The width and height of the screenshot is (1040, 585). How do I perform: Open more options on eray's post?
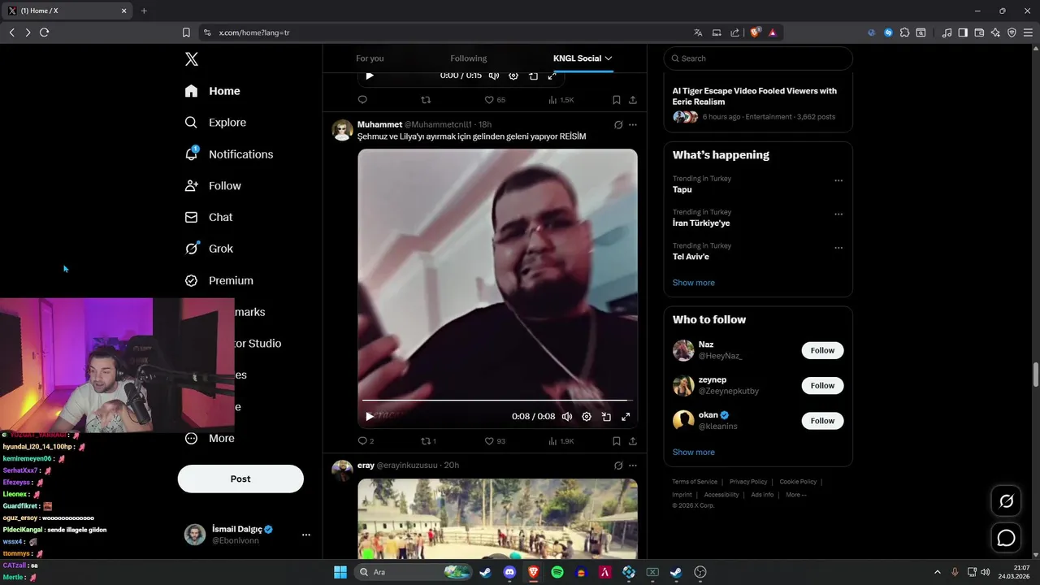(x=633, y=466)
